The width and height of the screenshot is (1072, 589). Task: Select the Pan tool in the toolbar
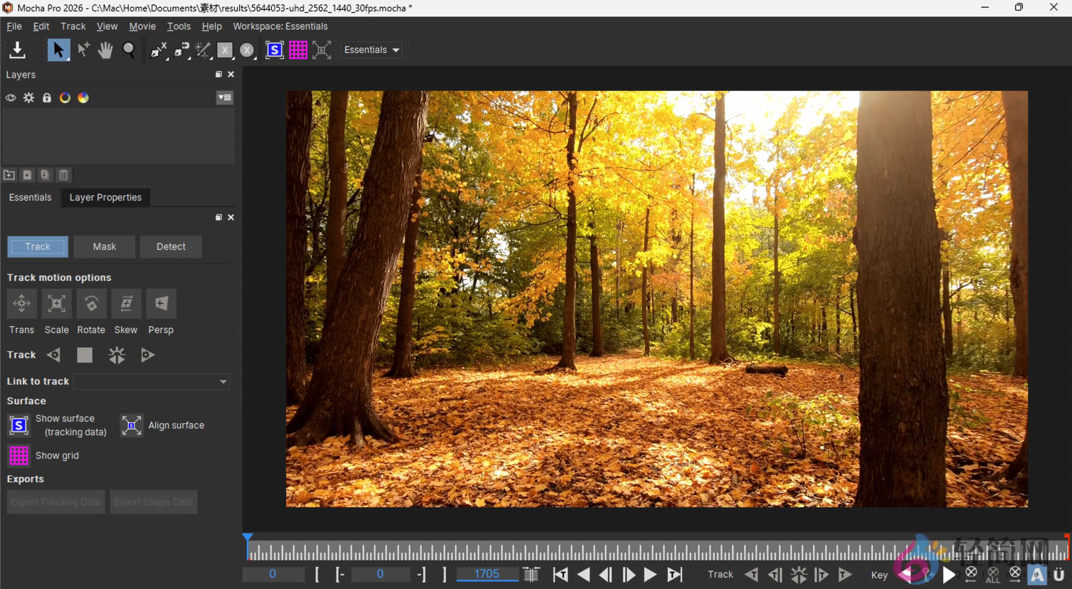point(104,50)
